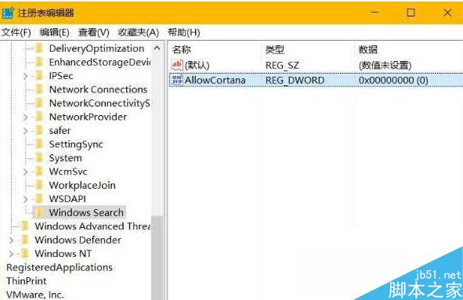Click the Windows Defender folder icon
The width and height of the screenshot is (463, 300).
point(25,240)
